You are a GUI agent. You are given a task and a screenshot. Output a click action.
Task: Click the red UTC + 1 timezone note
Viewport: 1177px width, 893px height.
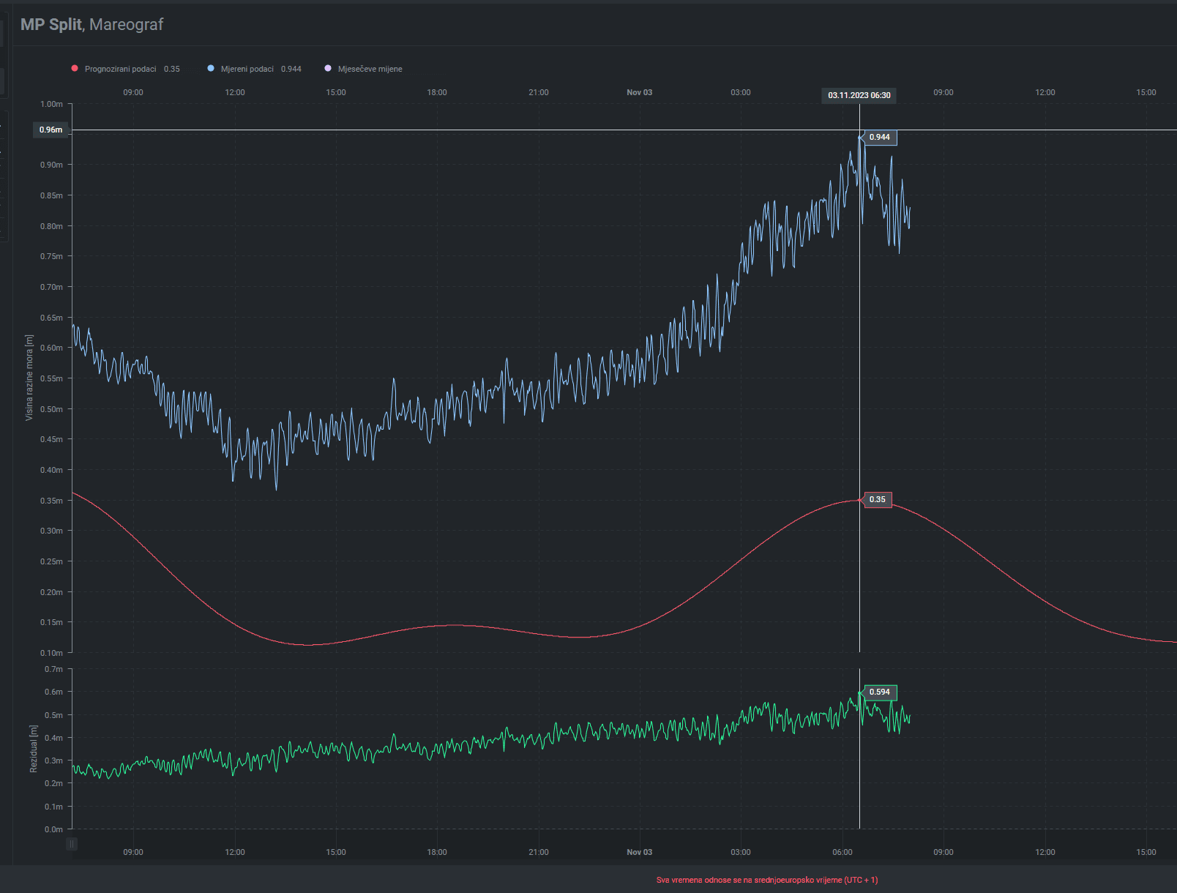click(766, 880)
